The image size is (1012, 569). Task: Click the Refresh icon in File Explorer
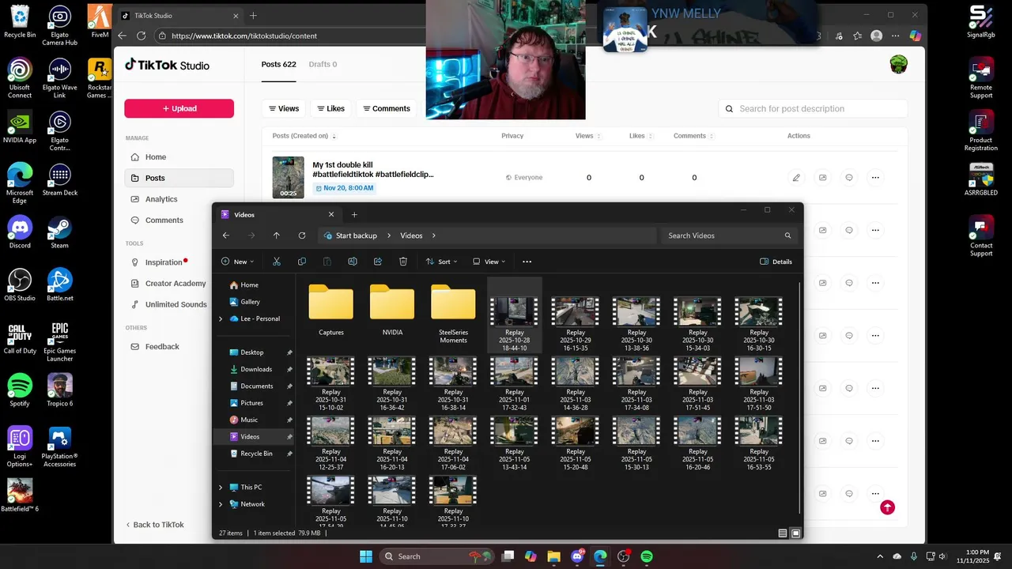click(302, 236)
